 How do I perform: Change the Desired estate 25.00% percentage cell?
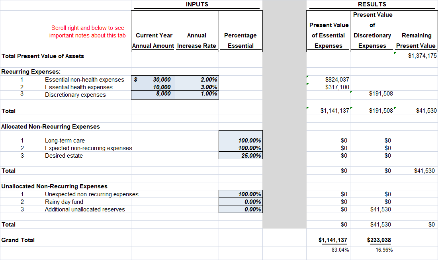click(241, 155)
